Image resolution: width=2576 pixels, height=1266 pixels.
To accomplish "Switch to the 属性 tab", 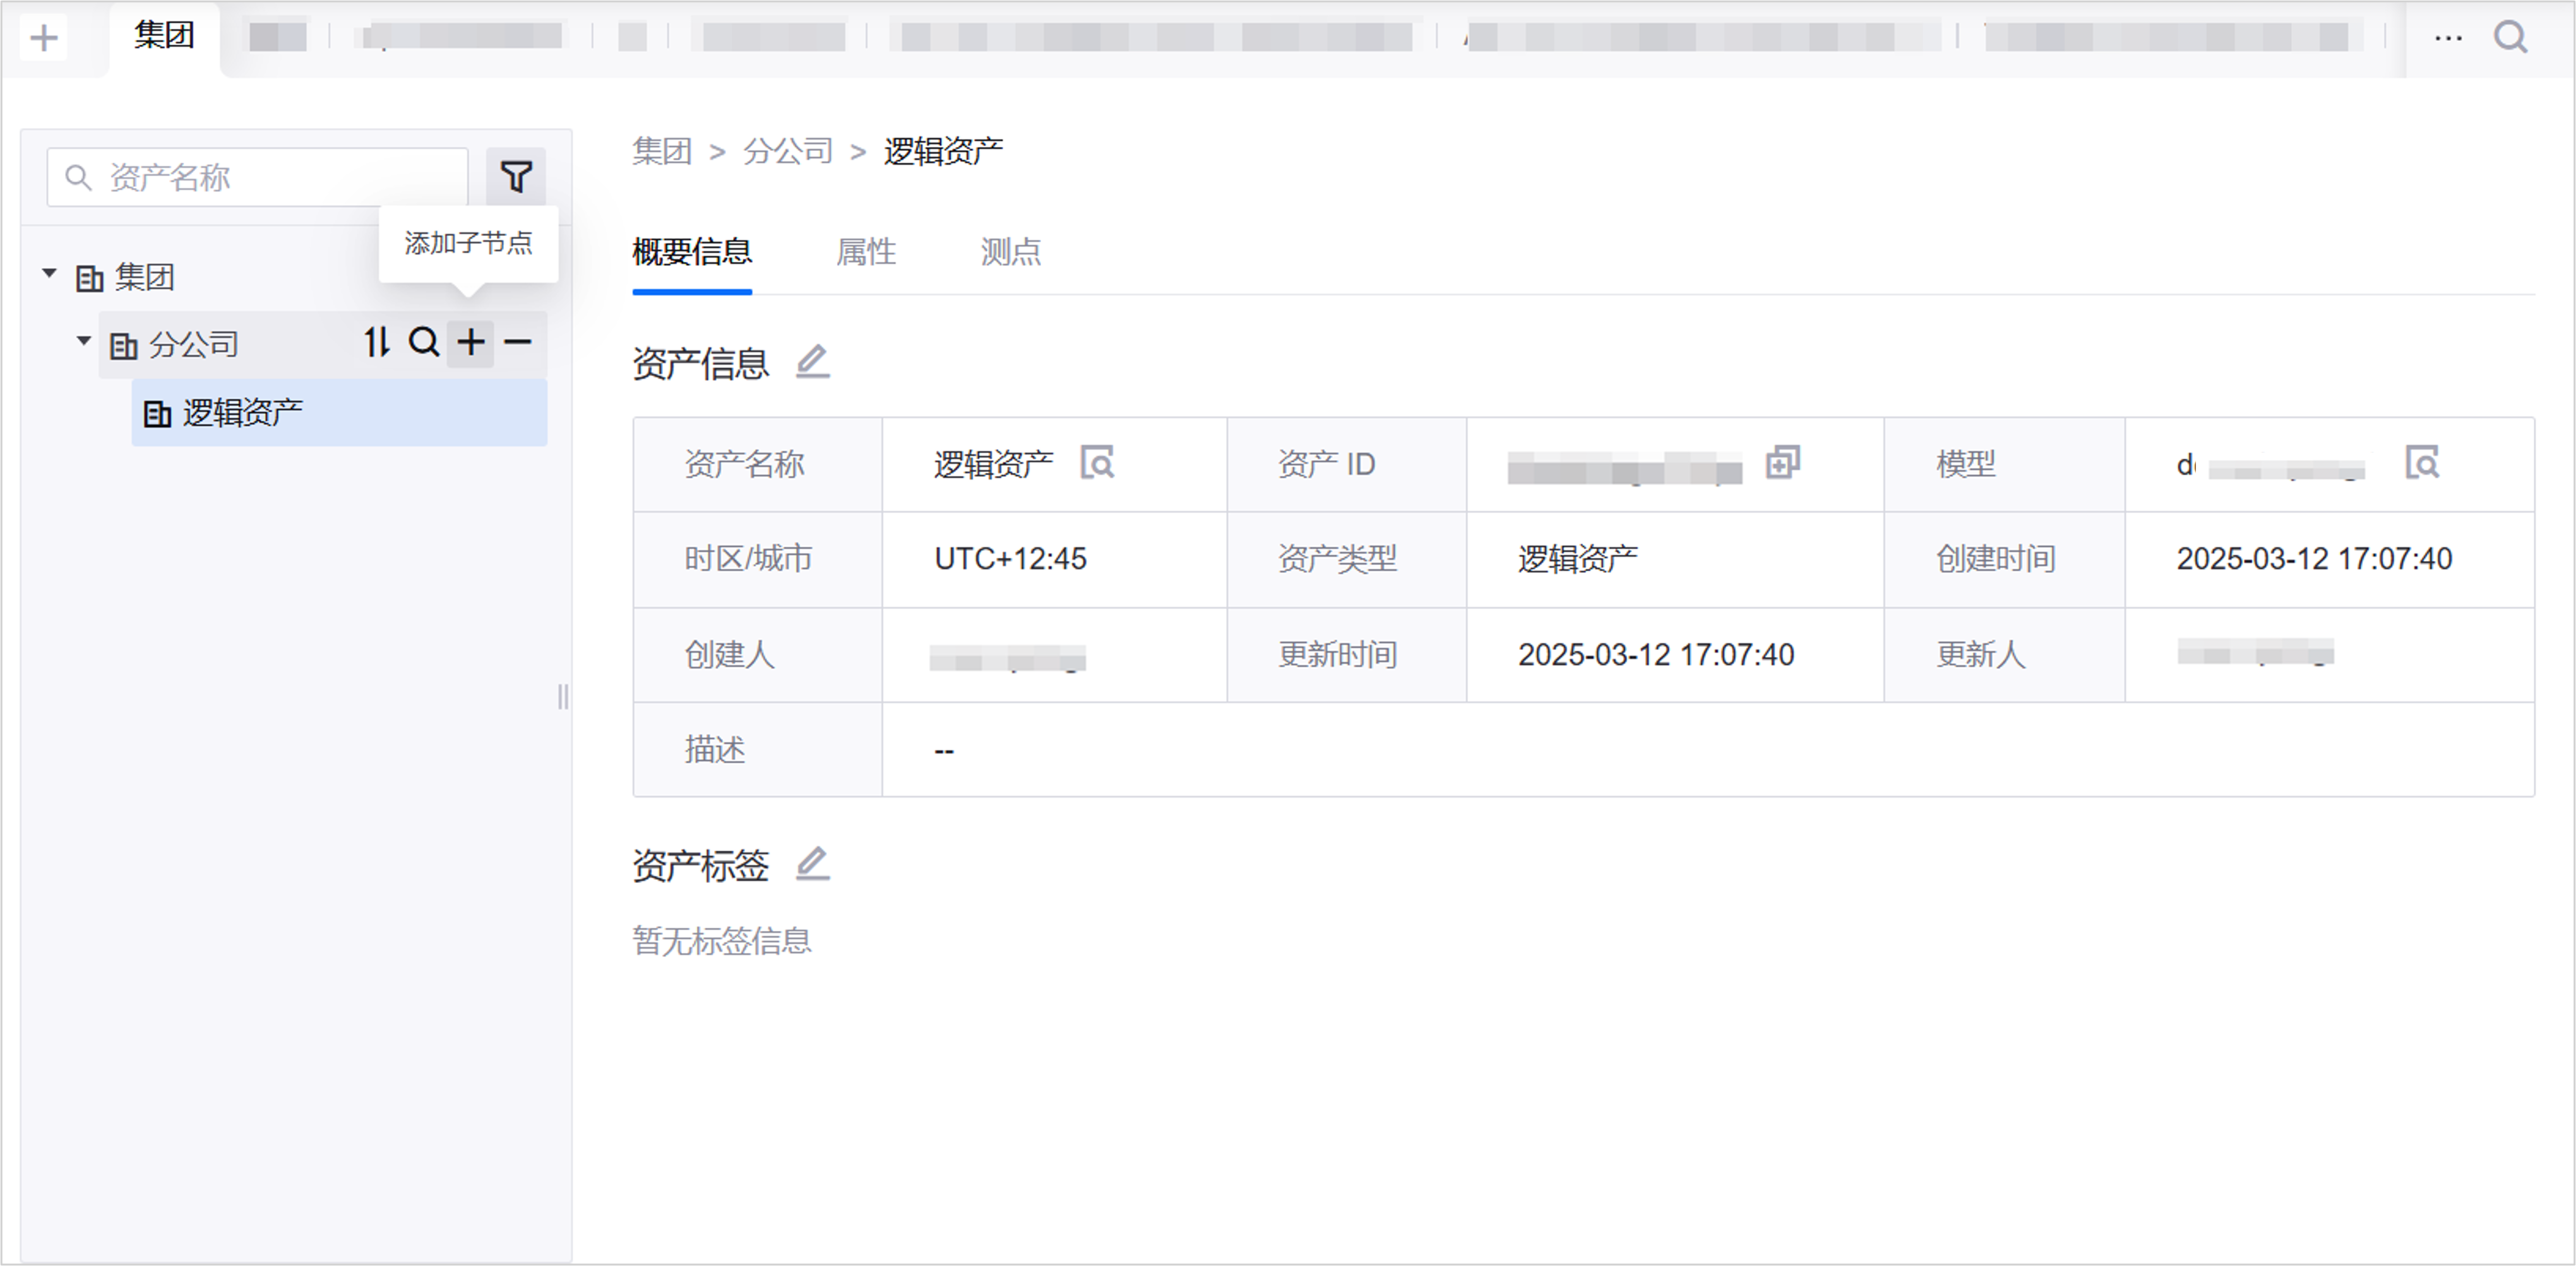I will point(866,252).
